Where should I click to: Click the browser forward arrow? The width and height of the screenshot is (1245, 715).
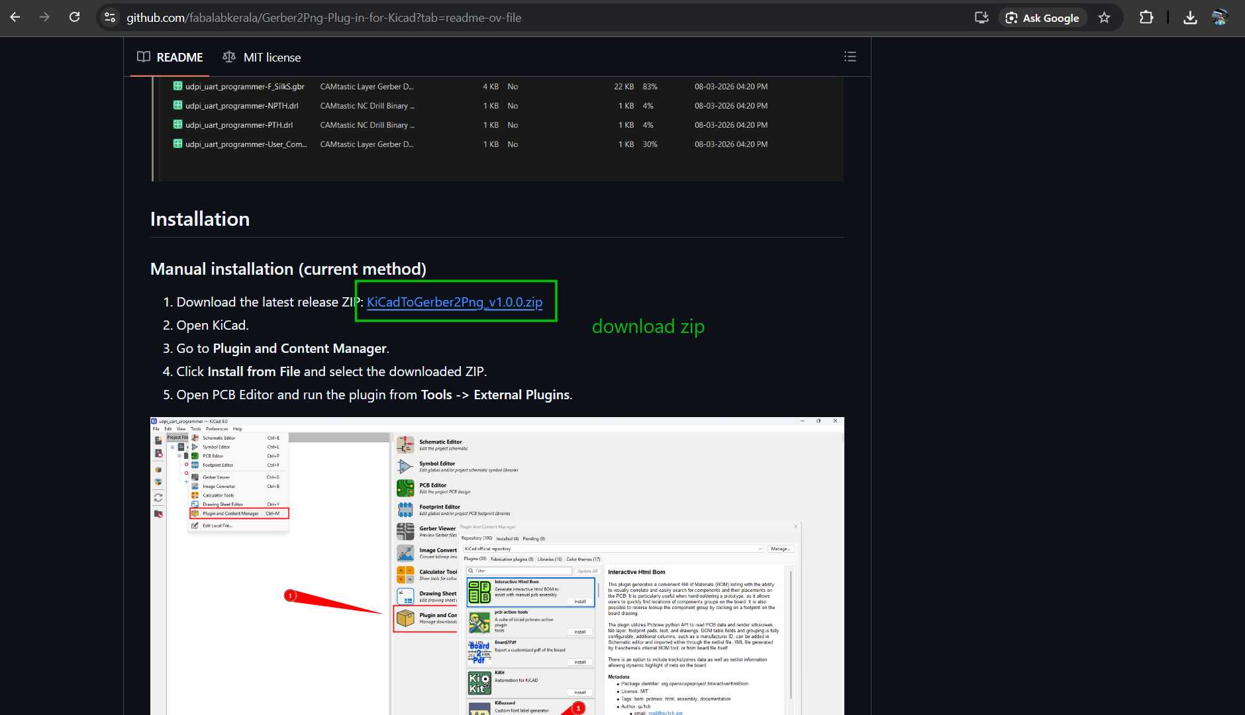[x=44, y=18]
